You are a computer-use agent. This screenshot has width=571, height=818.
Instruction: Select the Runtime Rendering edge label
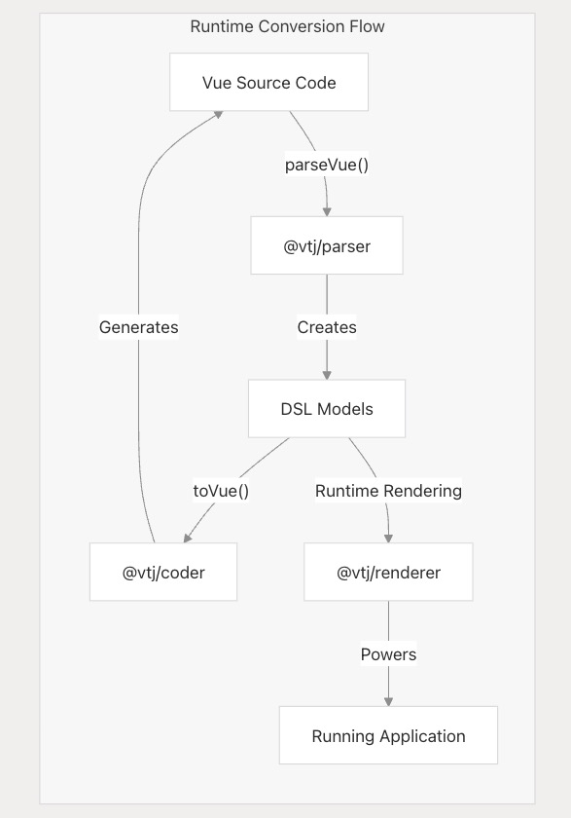click(x=388, y=491)
